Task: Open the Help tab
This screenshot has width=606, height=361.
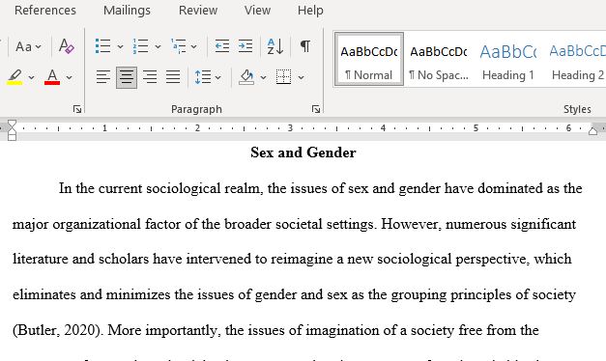Action: [x=310, y=10]
